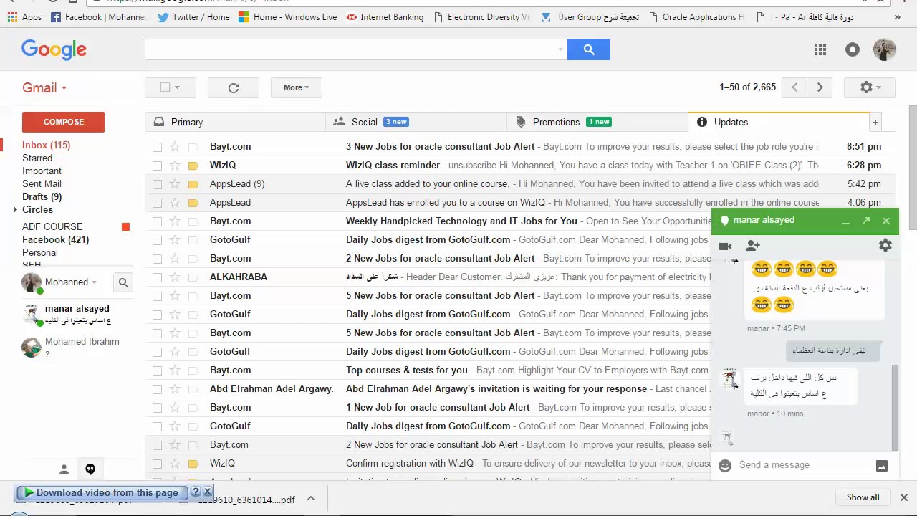Show Hangouts conversations list
The width and height of the screenshot is (917, 516).
(x=90, y=469)
